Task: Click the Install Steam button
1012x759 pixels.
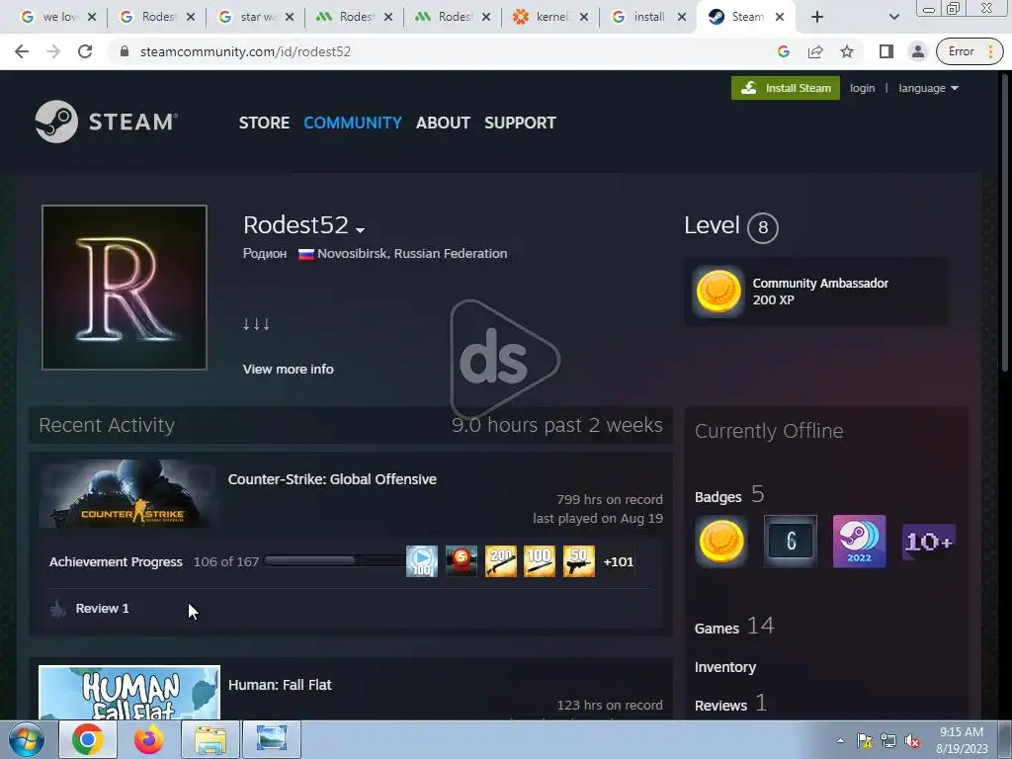Action: pyautogui.click(x=786, y=88)
